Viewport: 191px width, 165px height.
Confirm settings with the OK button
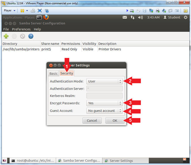115,120
